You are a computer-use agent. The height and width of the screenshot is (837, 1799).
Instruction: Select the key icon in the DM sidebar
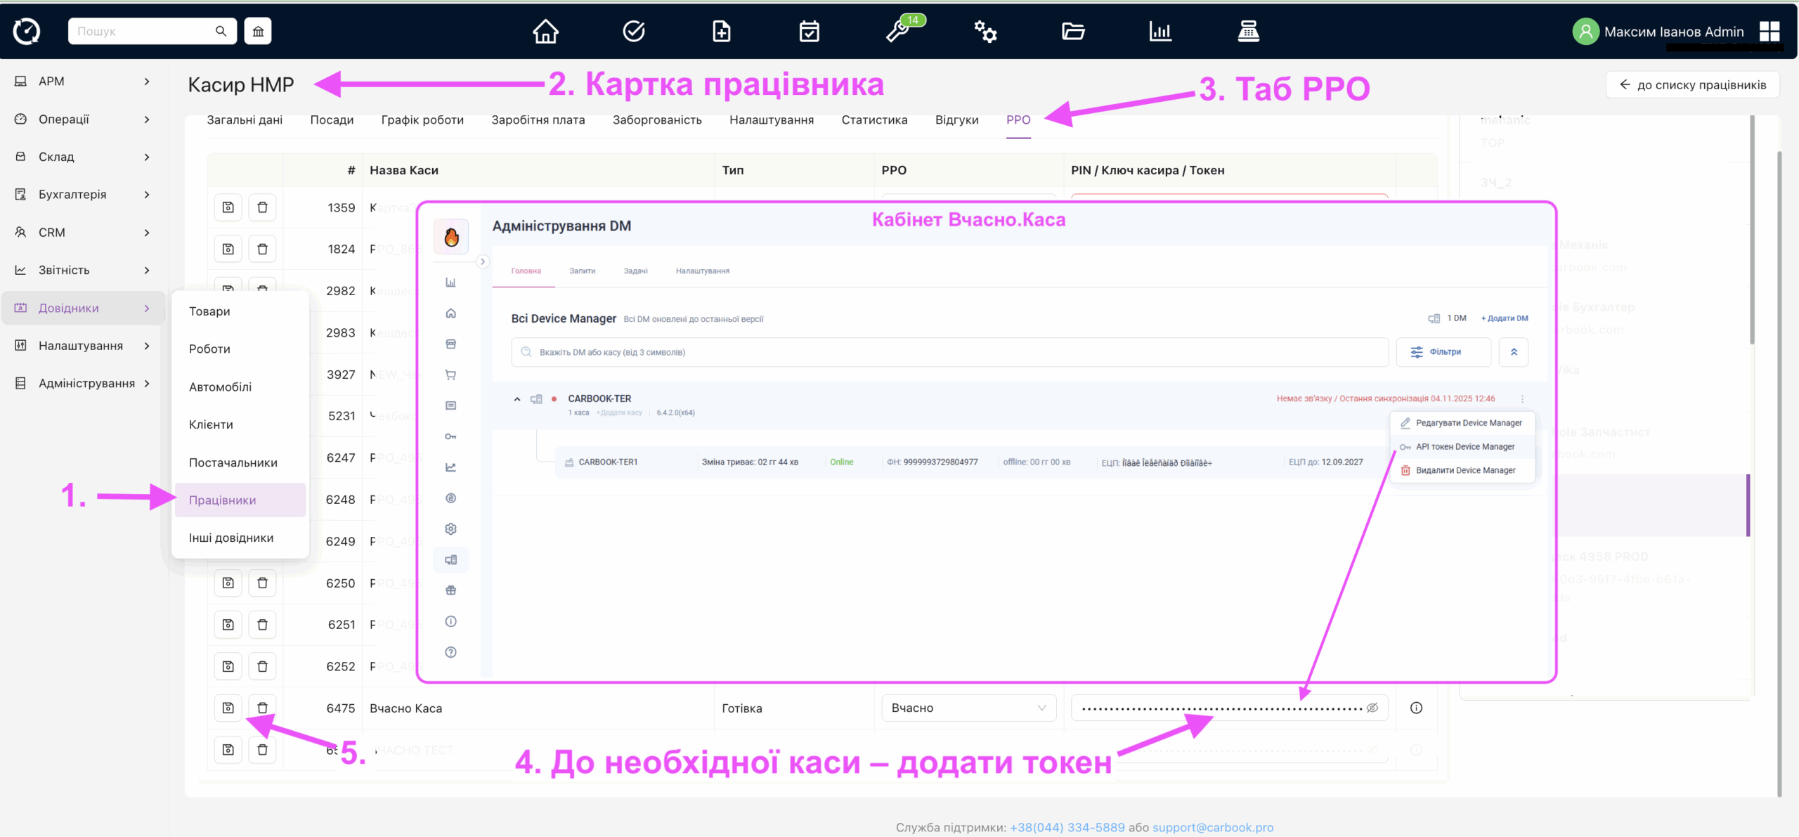coord(450,436)
